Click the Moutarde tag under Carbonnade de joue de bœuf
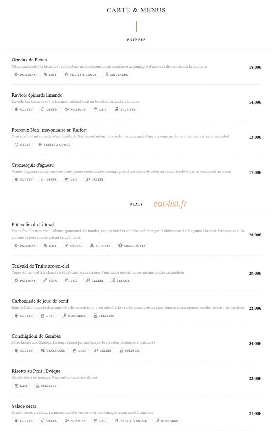Viewport: 272px width, 431px height. [73, 315]
